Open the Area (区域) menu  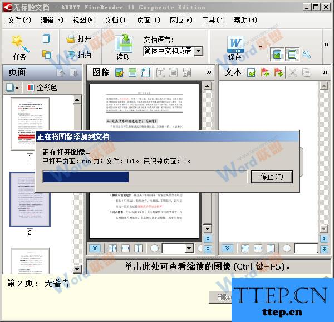pos(181,20)
